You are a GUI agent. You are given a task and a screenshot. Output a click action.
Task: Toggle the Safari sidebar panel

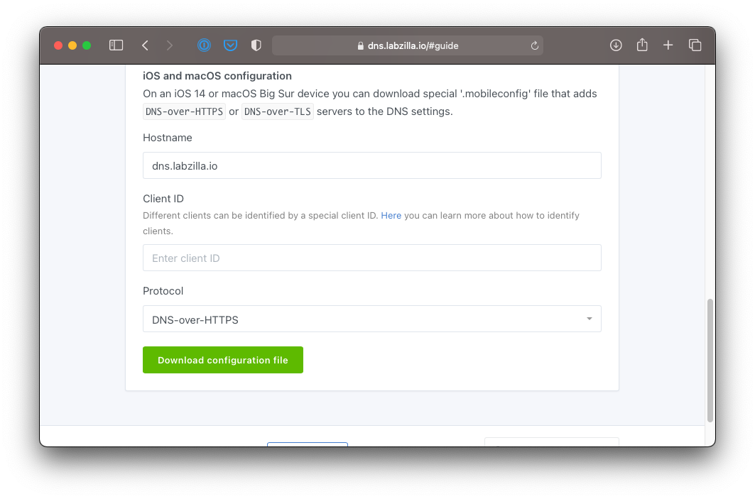(116, 45)
